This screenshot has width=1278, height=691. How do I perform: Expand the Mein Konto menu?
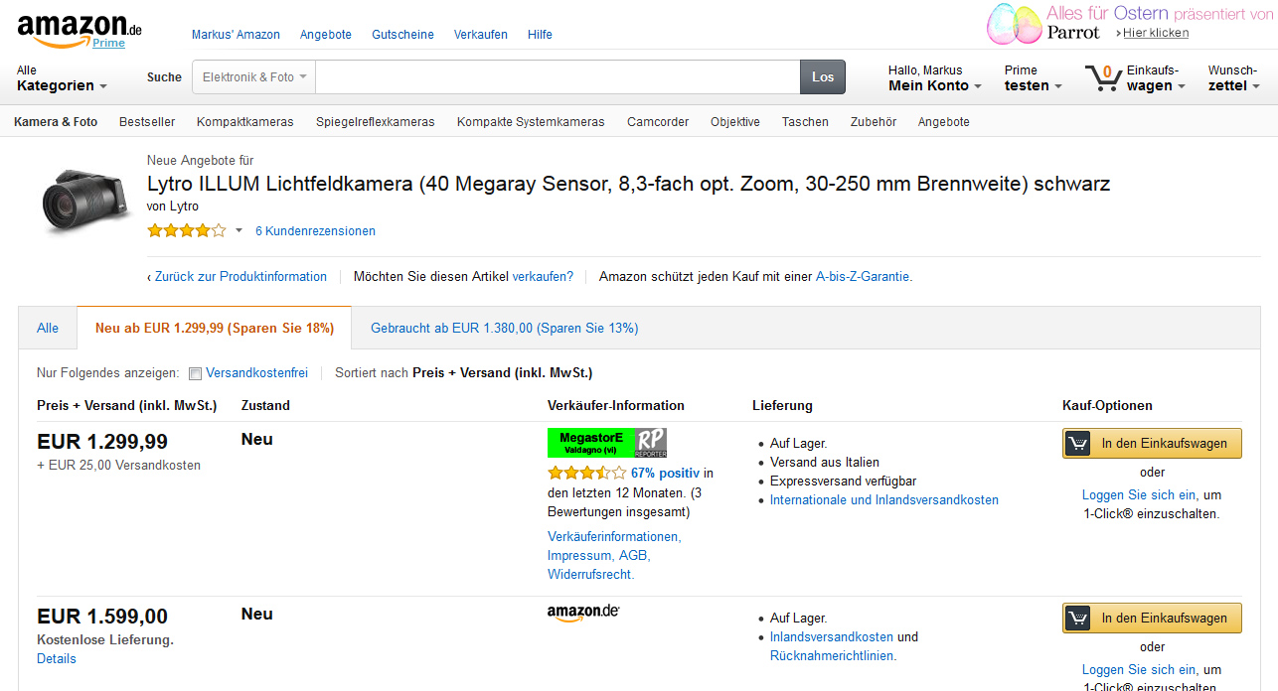pos(934,86)
